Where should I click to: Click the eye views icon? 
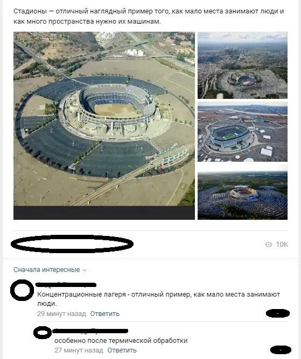coord(268,245)
